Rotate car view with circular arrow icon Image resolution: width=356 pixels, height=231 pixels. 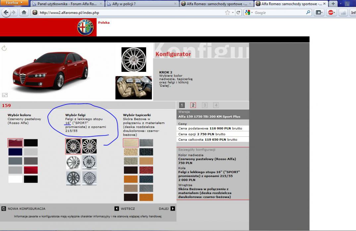pos(4,48)
